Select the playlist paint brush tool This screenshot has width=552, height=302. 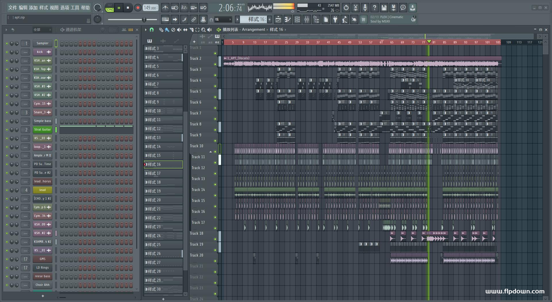tap(167, 30)
